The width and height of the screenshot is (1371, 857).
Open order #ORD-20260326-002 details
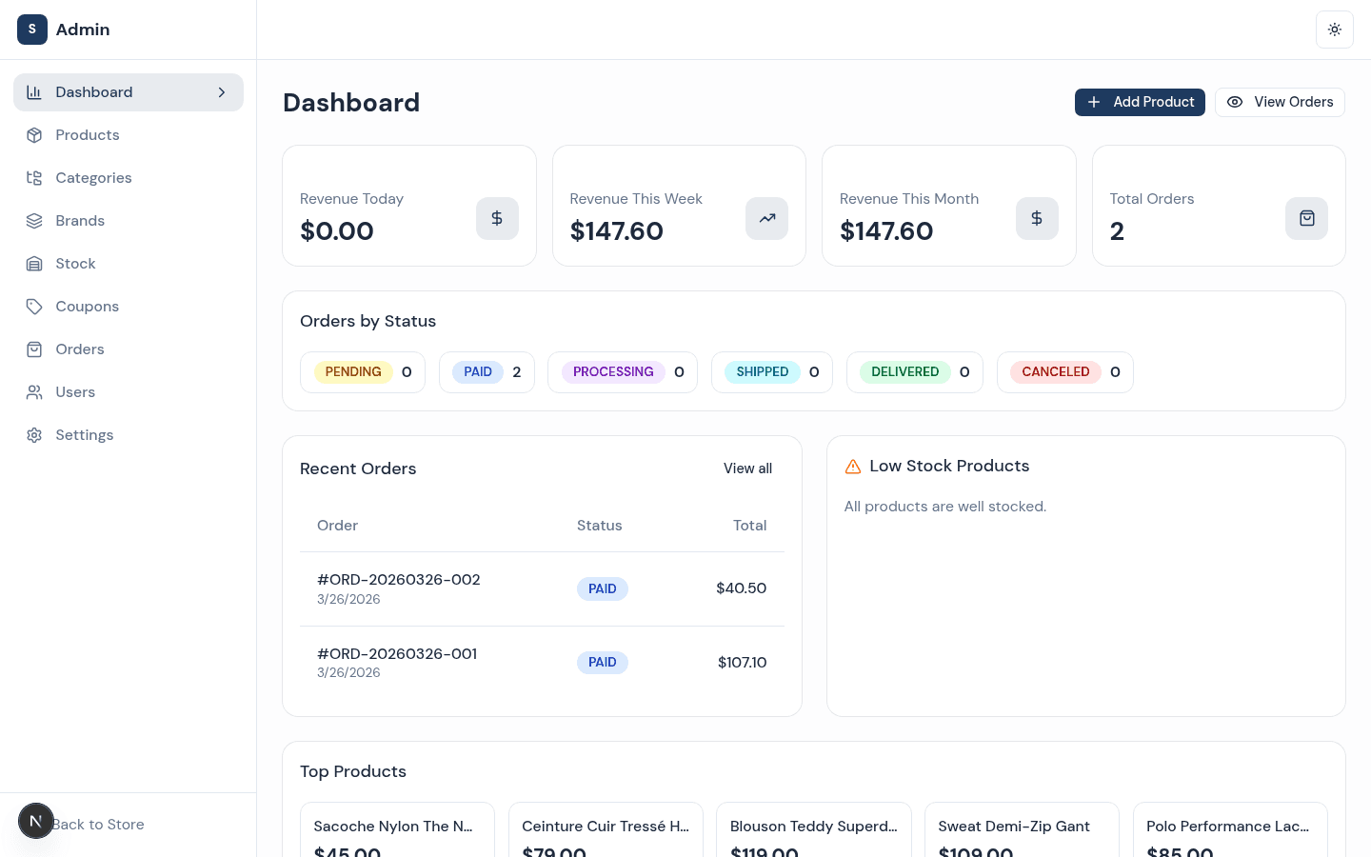(398, 579)
